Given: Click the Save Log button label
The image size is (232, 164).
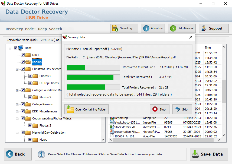Looking at the screenshot, I should (126, 28).
